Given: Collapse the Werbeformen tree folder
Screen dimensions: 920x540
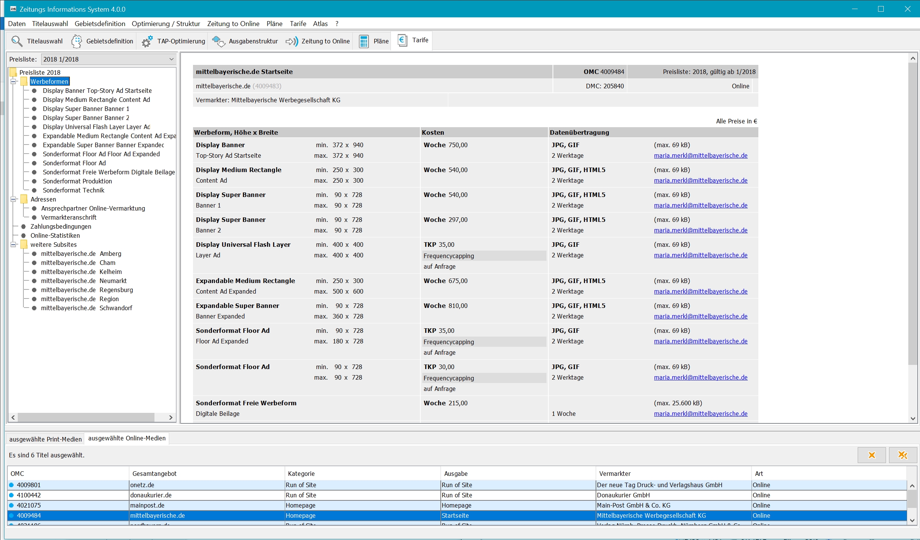Looking at the screenshot, I should pos(14,82).
